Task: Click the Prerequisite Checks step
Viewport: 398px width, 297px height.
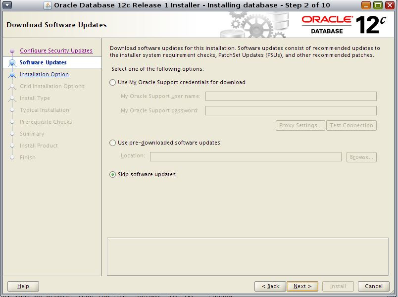Action: (46, 122)
